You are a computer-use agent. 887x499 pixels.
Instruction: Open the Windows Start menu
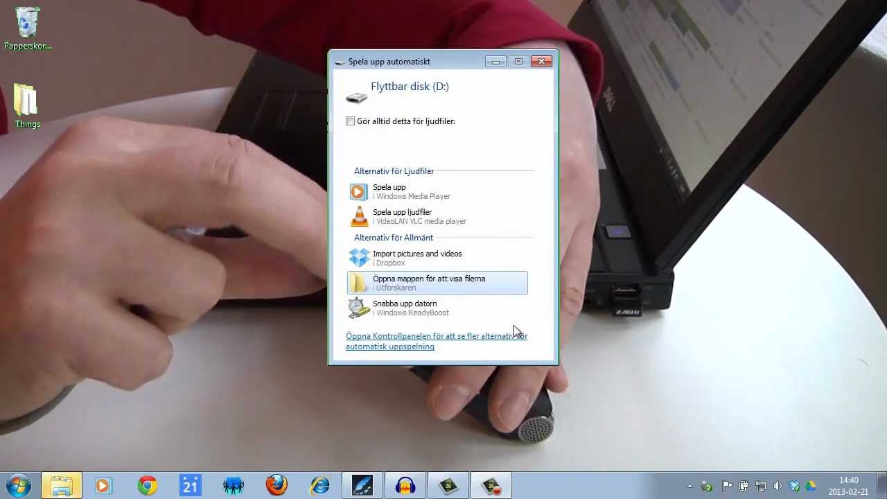click(x=17, y=485)
